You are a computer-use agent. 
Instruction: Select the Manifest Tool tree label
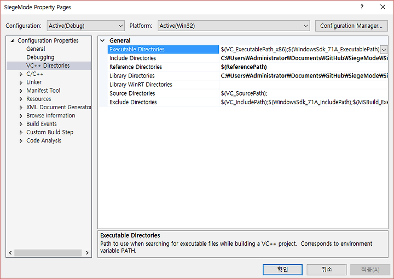tap(43, 91)
